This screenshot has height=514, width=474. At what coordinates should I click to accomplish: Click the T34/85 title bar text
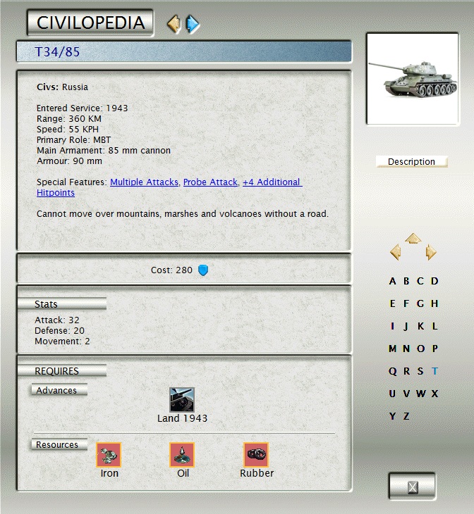pyautogui.click(x=57, y=52)
